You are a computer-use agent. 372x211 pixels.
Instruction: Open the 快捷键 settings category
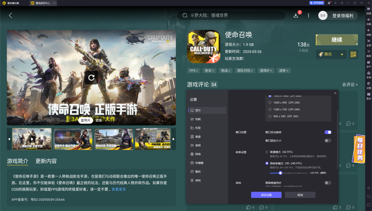pos(207,163)
